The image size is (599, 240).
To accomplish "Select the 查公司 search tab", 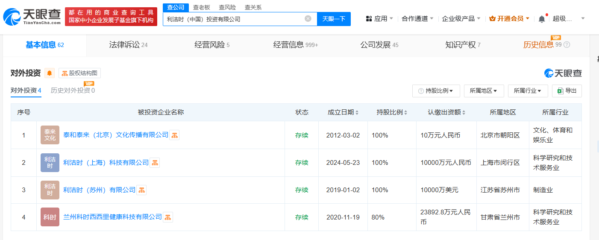I will click(176, 7).
